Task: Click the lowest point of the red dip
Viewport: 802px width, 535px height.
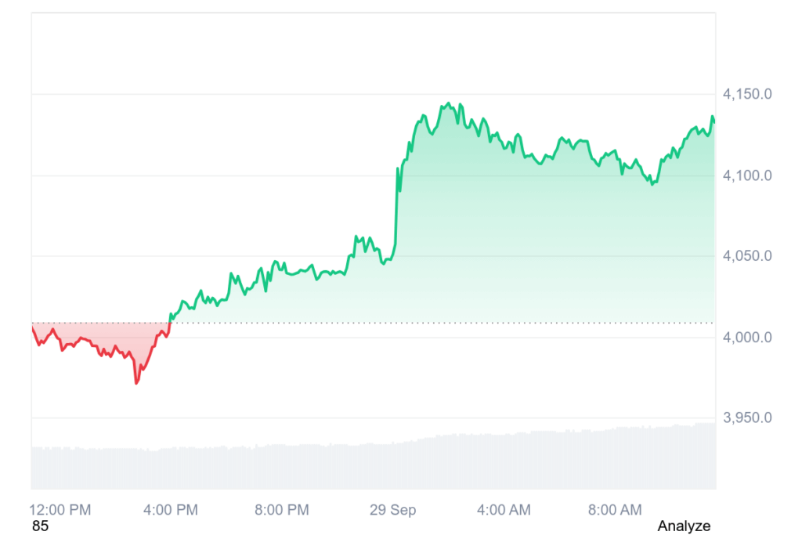Action: [136, 383]
